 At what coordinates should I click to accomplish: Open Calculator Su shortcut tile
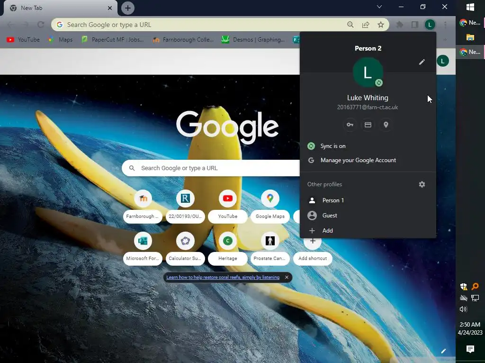pyautogui.click(x=185, y=249)
